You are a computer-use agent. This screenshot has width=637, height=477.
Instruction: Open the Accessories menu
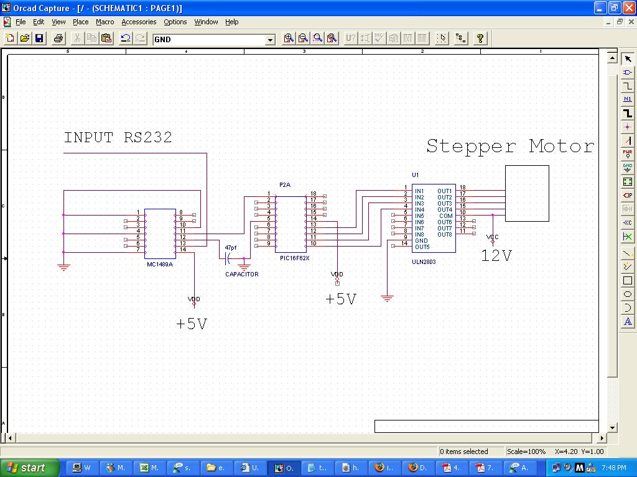(x=139, y=22)
